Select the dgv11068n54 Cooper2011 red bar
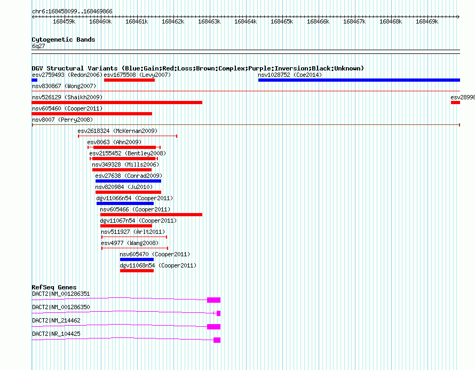The height and width of the screenshot is (370, 475). (137, 271)
